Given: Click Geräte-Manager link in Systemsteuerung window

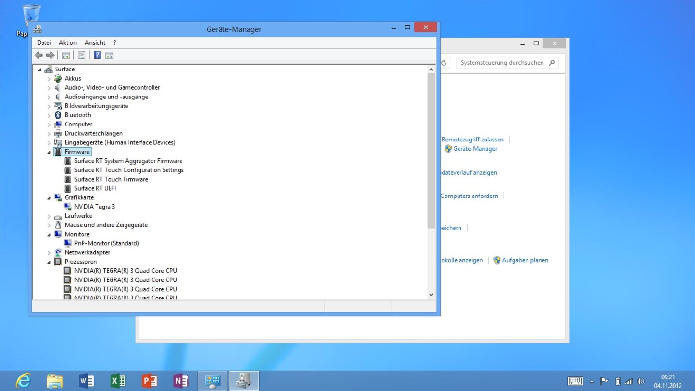Looking at the screenshot, I should [x=475, y=149].
